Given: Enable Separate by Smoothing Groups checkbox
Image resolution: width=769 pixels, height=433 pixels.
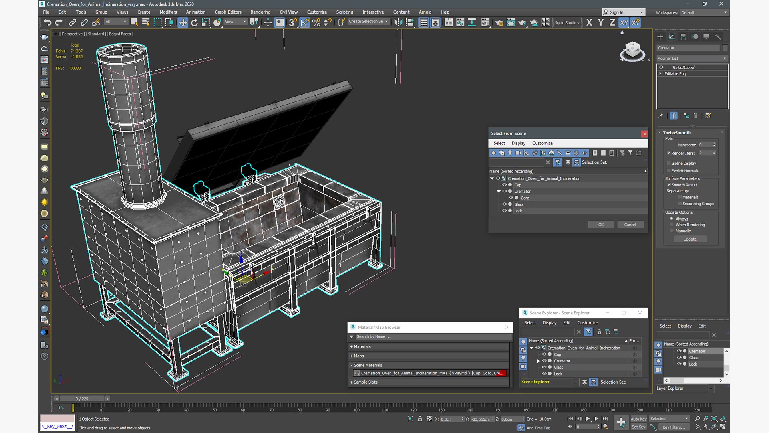Looking at the screenshot, I should click(680, 204).
